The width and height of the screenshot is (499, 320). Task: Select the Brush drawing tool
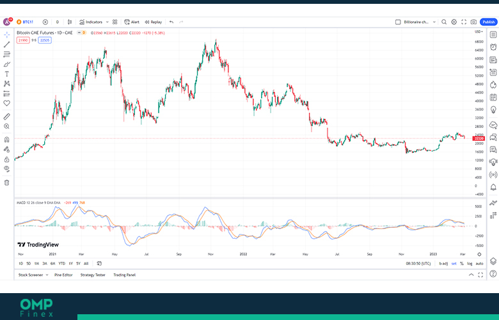(x=6, y=64)
